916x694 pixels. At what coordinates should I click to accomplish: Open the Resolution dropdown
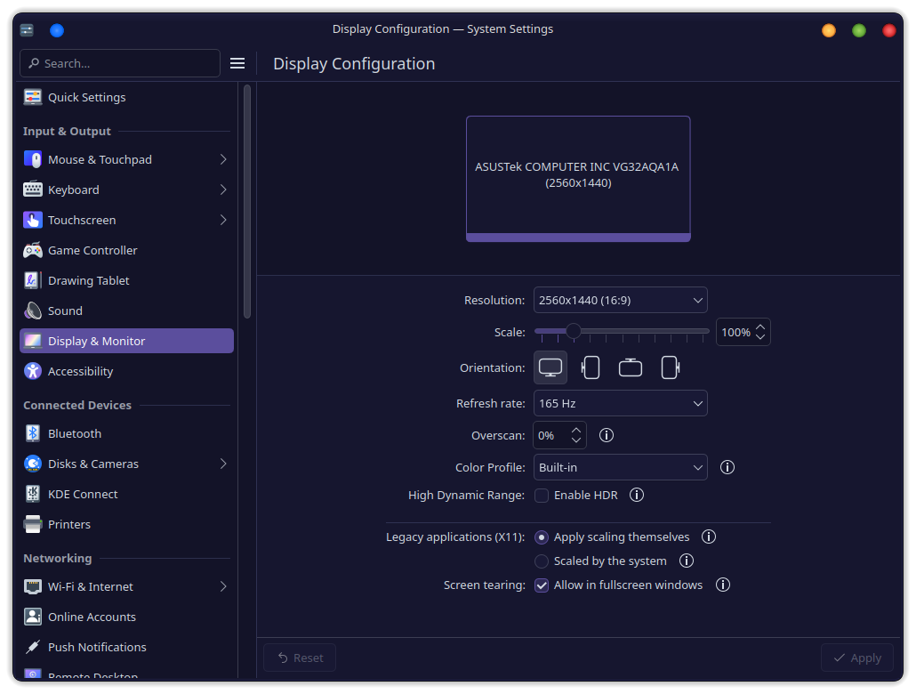pos(621,300)
